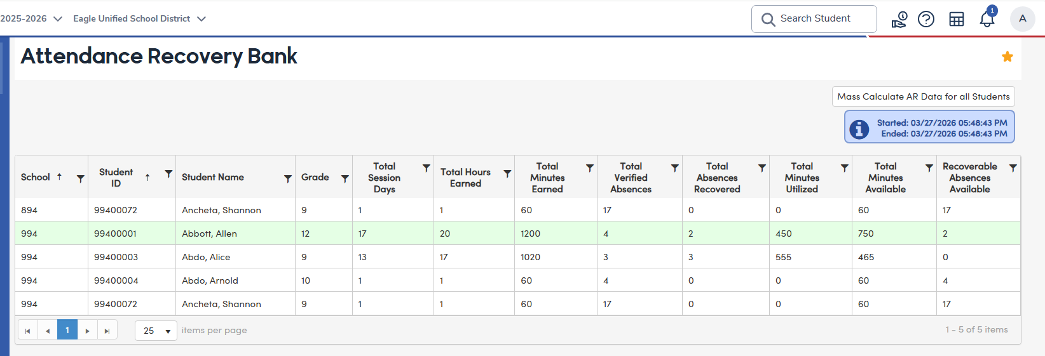Click the Attendance Recovery Bank page title
1045x356 pixels.
[x=159, y=56]
